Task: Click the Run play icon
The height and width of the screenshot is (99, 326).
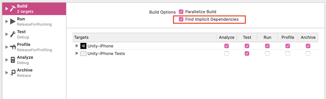Action: tap(13, 21)
